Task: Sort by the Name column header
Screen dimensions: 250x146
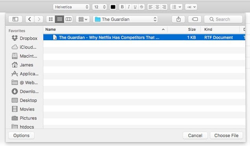Action: coord(105,29)
